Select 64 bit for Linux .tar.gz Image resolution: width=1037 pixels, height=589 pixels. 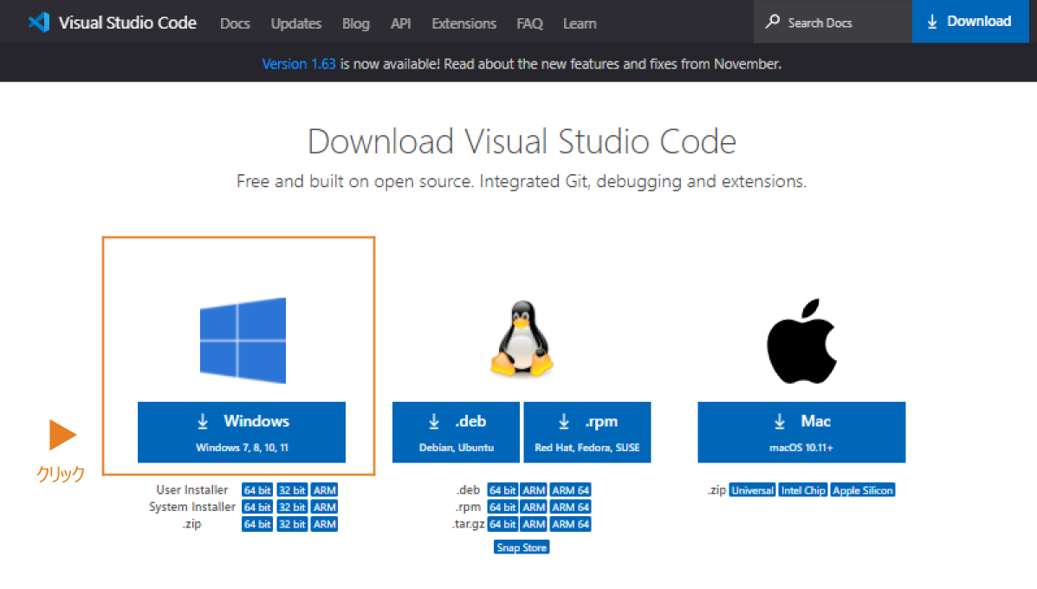(x=502, y=524)
